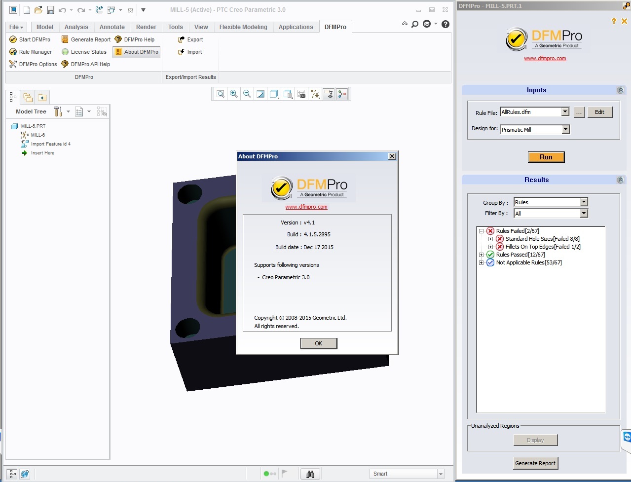Open DFMPro API Help
This screenshot has height=482, width=631.
pyautogui.click(x=85, y=64)
